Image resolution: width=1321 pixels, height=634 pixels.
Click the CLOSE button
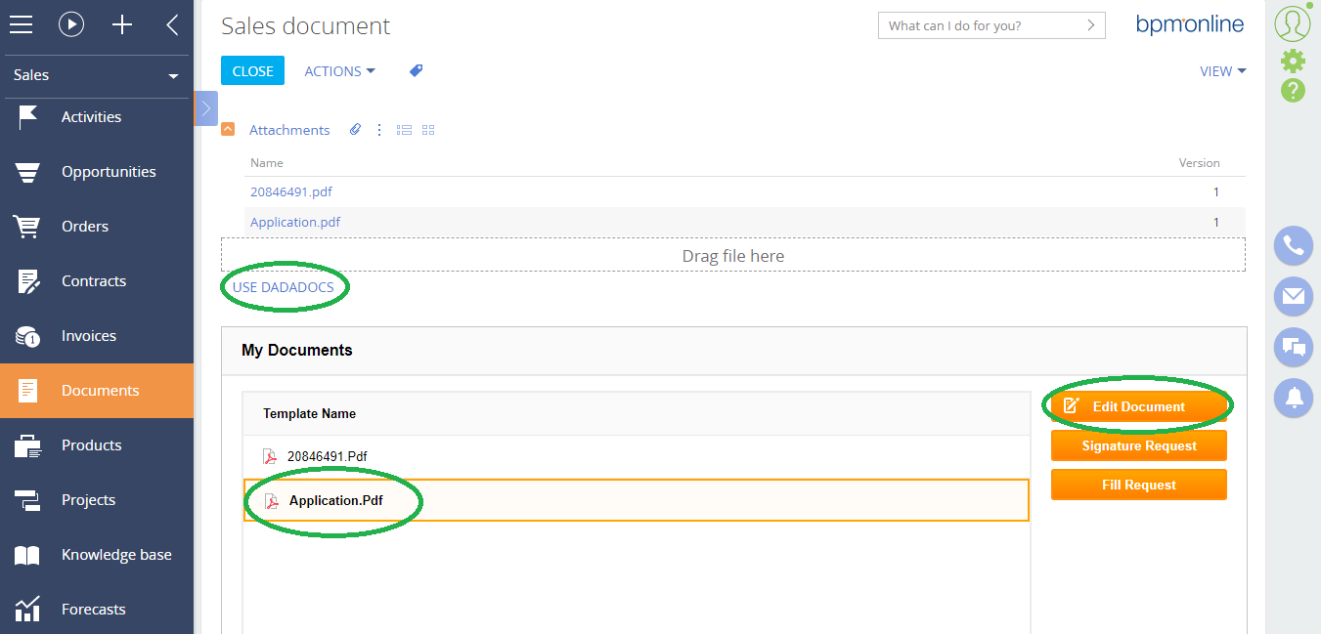click(253, 71)
